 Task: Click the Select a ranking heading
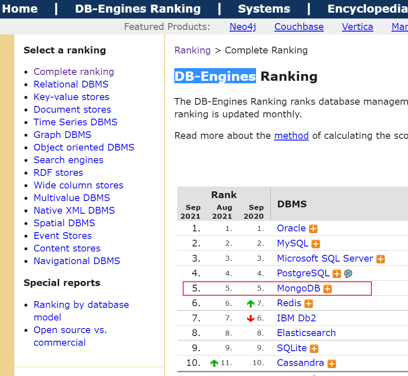tap(65, 50)
